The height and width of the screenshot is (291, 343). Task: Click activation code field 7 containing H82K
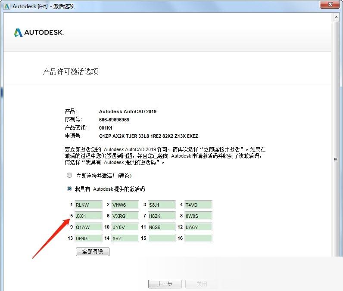coord(162,216)
